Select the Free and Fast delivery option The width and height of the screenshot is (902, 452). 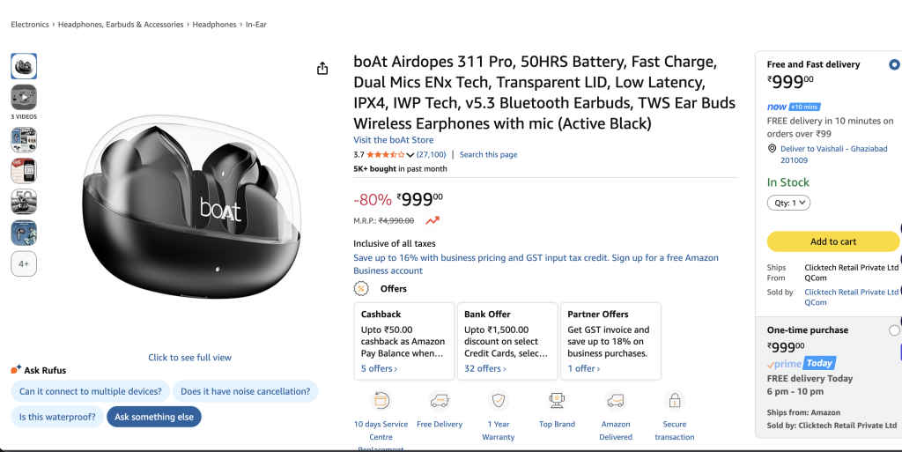[x=894, y=64]
